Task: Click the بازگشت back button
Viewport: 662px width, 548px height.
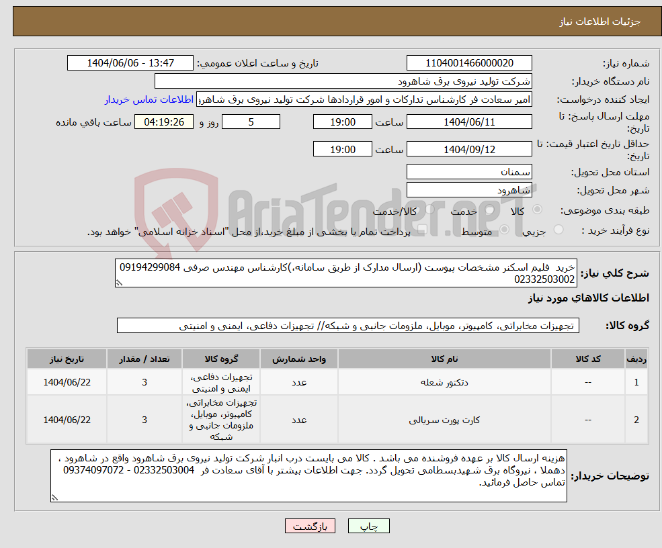Action: [309, 526]
